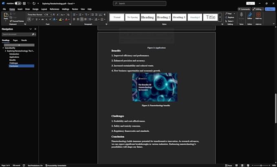Toggle AutoSave switch

(x=18, y=3)
